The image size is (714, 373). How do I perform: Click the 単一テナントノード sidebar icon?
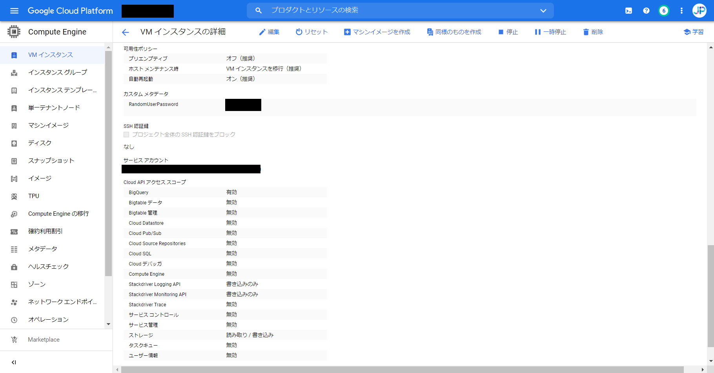pos(14,108)
